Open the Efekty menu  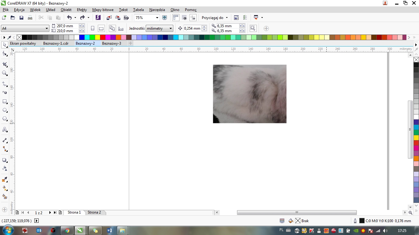click(82, 10)
